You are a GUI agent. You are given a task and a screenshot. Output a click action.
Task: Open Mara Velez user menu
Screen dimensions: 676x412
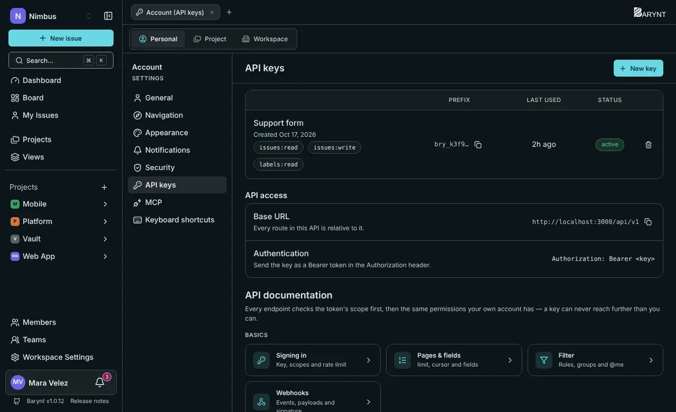pos(48,382)
